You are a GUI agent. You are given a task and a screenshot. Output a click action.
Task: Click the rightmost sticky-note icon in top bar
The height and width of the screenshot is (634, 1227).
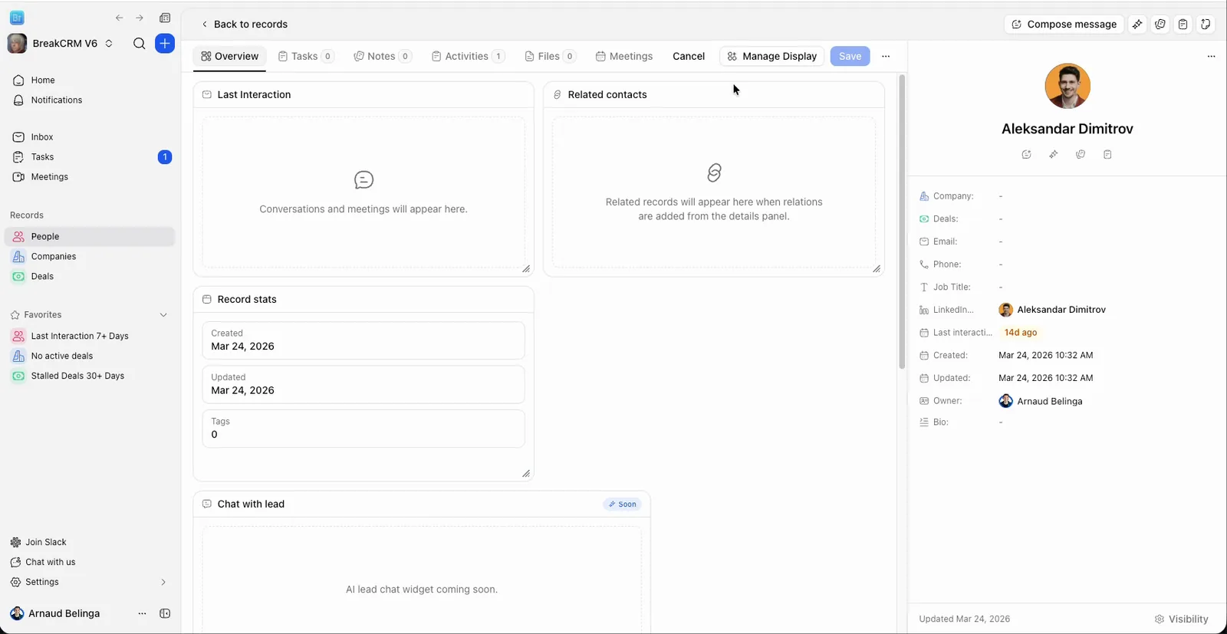pyautogui.click(x=1206, y=25)
